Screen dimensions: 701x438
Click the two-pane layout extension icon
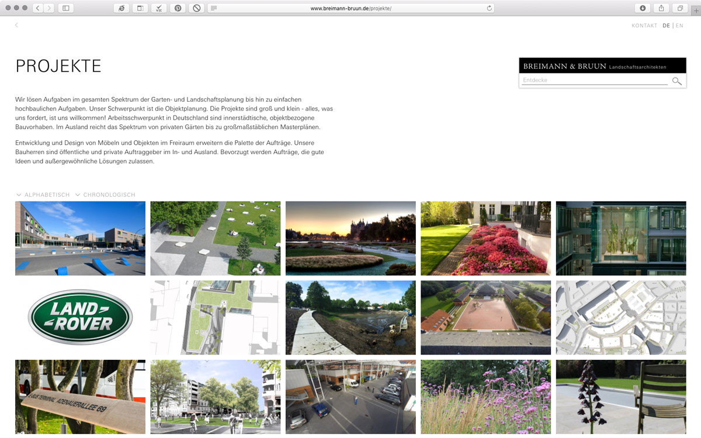click(x=140, y=8)
